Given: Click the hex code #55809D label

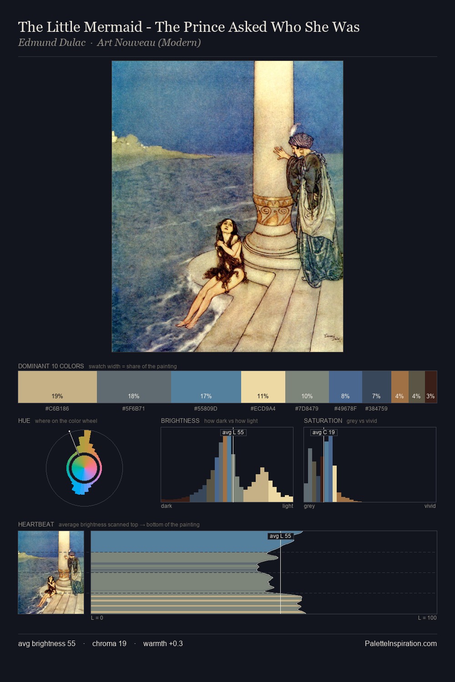Looking at the screenshot, I should tap(206, 409).
